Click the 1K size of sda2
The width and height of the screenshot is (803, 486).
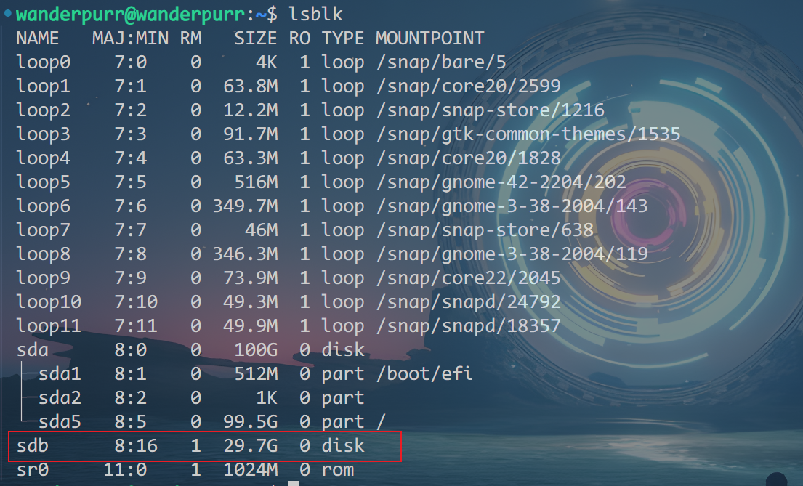[267, 398]
